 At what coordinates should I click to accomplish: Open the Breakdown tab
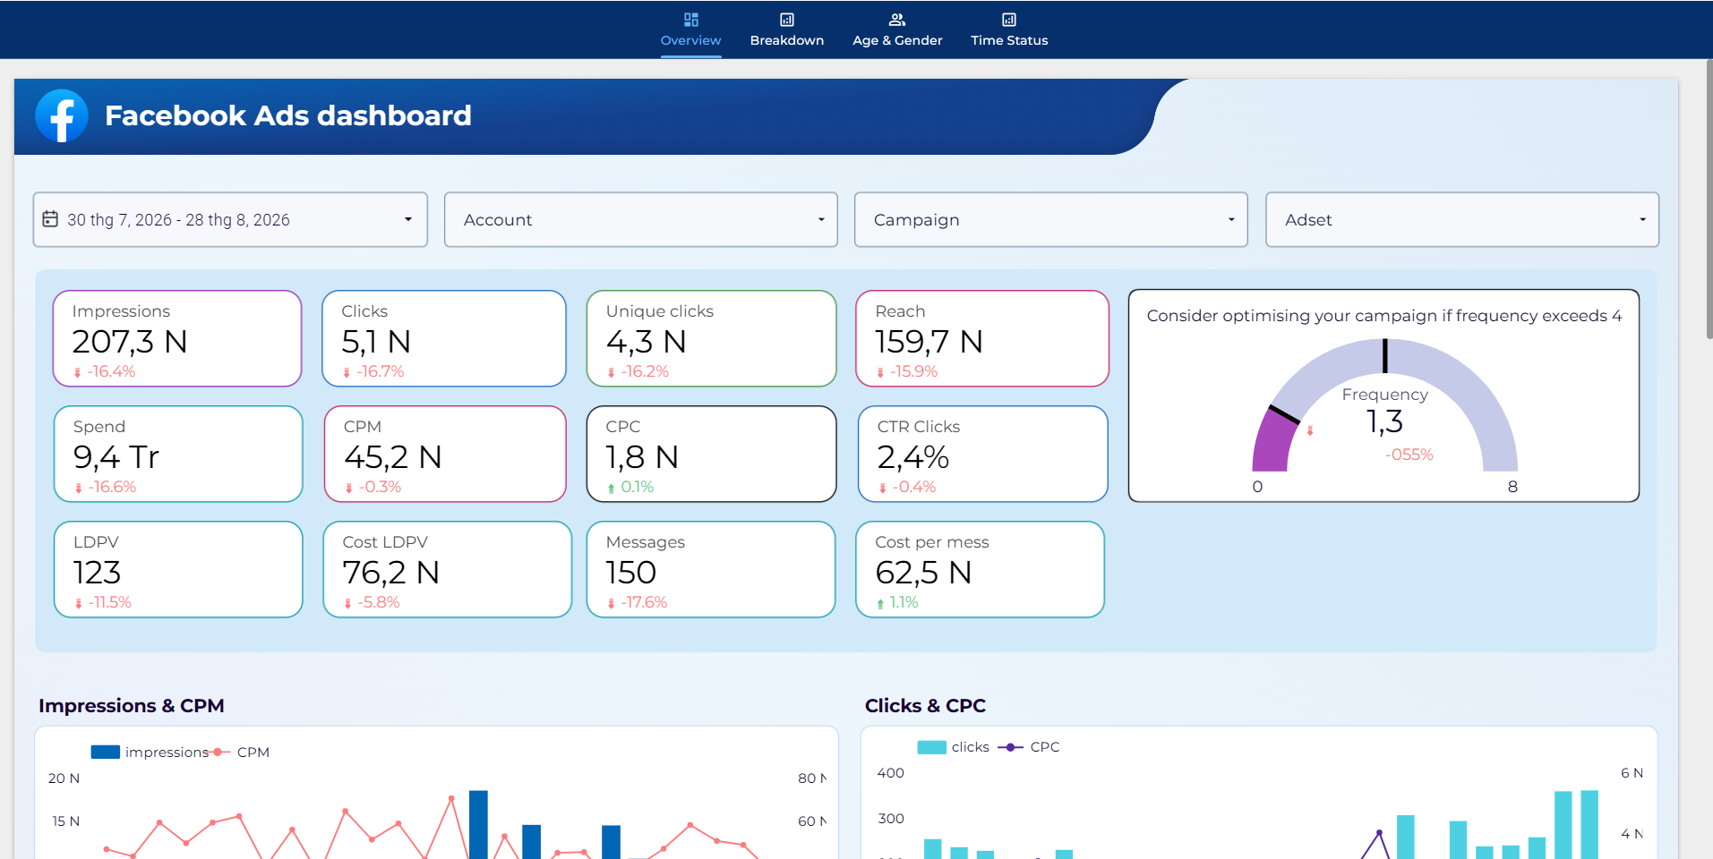[787, 30]
